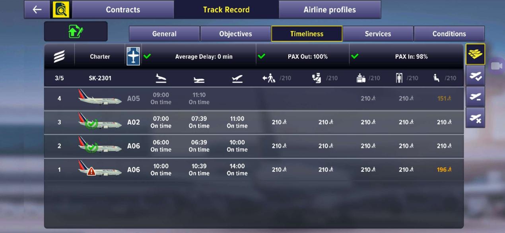Filter by completed flights plane-check icon
This screenshot has height=233, width=505.
[475, 76]
